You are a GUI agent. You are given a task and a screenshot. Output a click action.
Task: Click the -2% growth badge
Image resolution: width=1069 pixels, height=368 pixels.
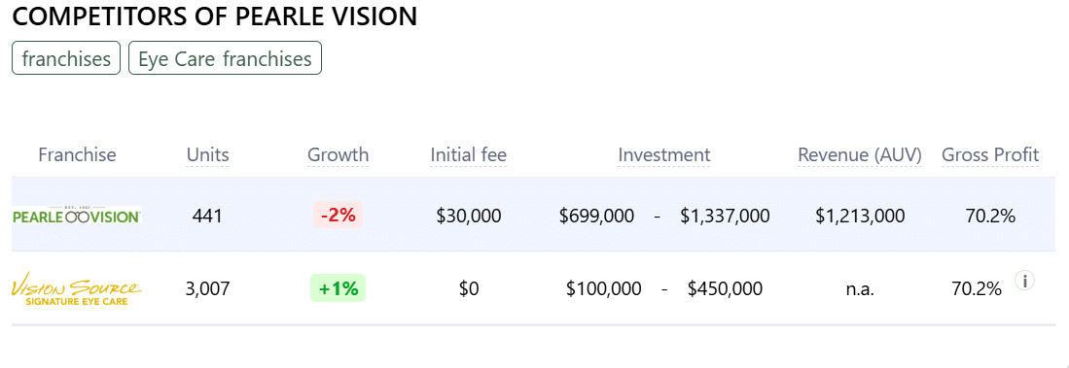(339, 216)
